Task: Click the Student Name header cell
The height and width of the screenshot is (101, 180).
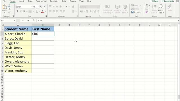Action: (18, 29)
